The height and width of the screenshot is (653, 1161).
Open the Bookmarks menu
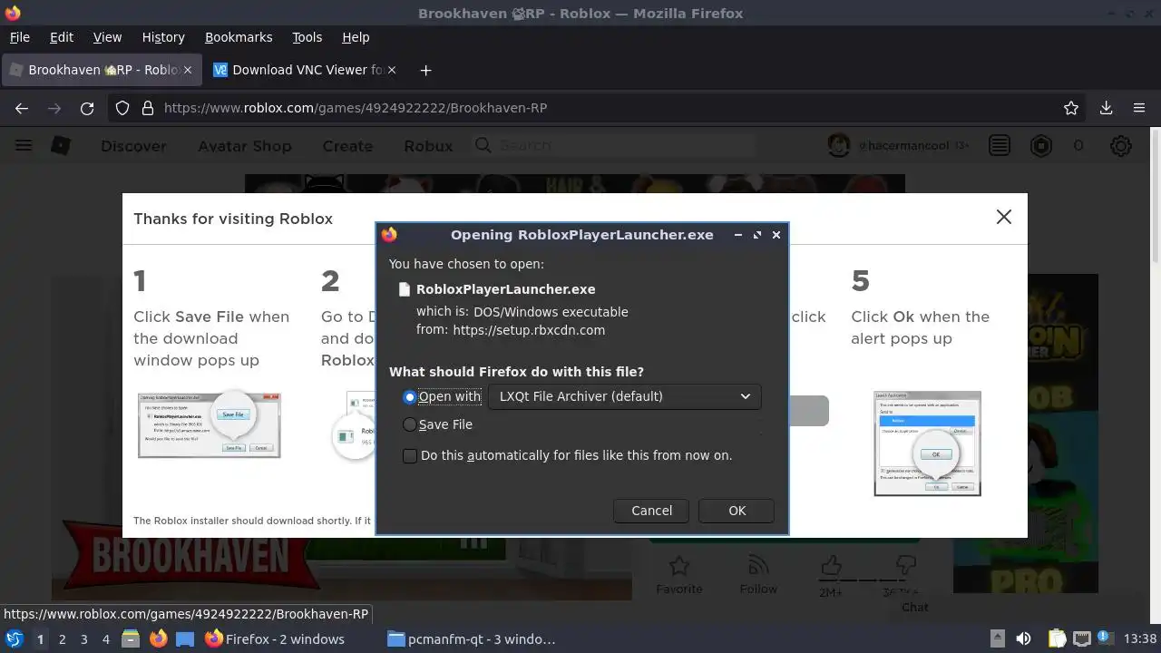pos(239,37)
